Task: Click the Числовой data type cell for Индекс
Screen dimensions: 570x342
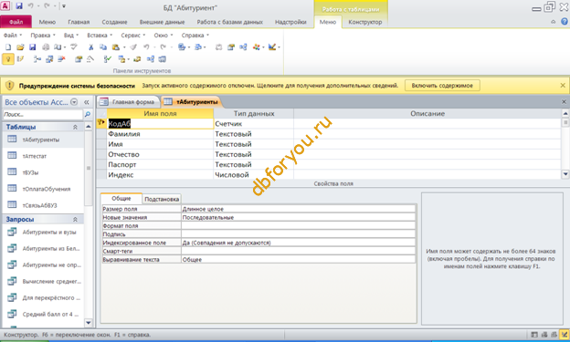Action: pos(253,174)
